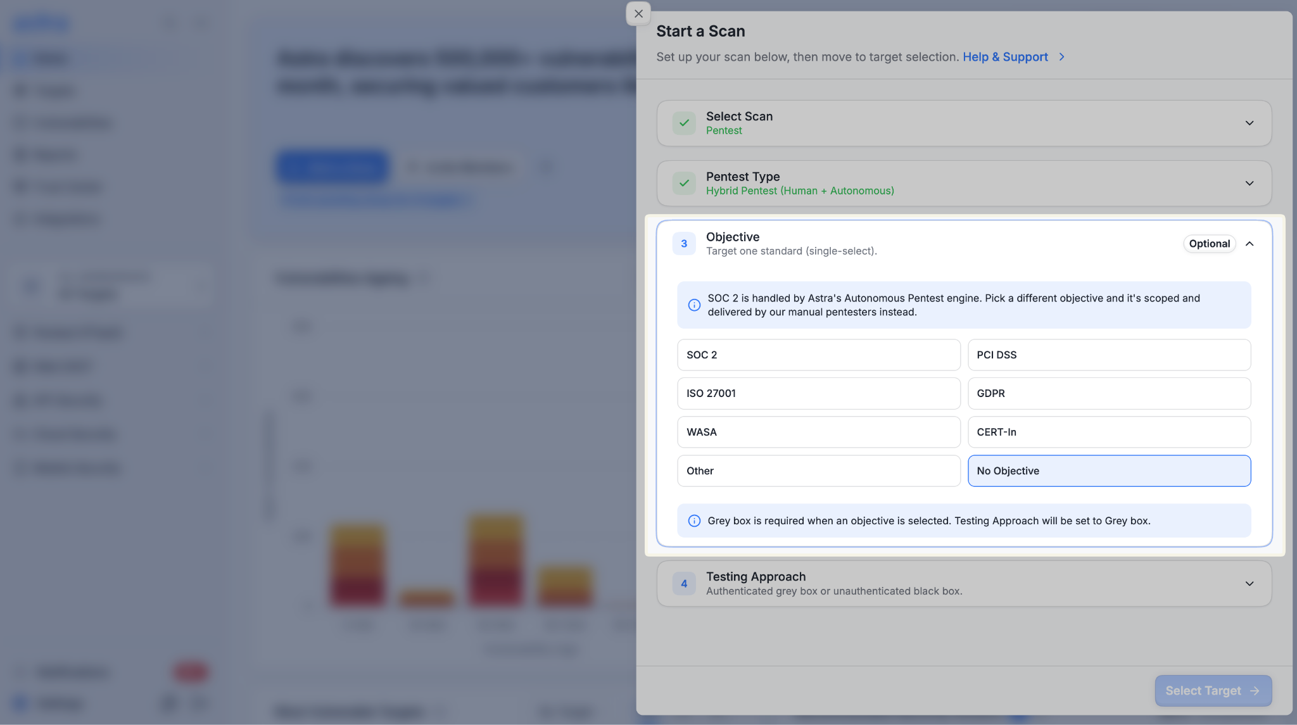Screen dimensions: 1297x725
Task: Open the Help & Support link
Action: pos(1005,57)
